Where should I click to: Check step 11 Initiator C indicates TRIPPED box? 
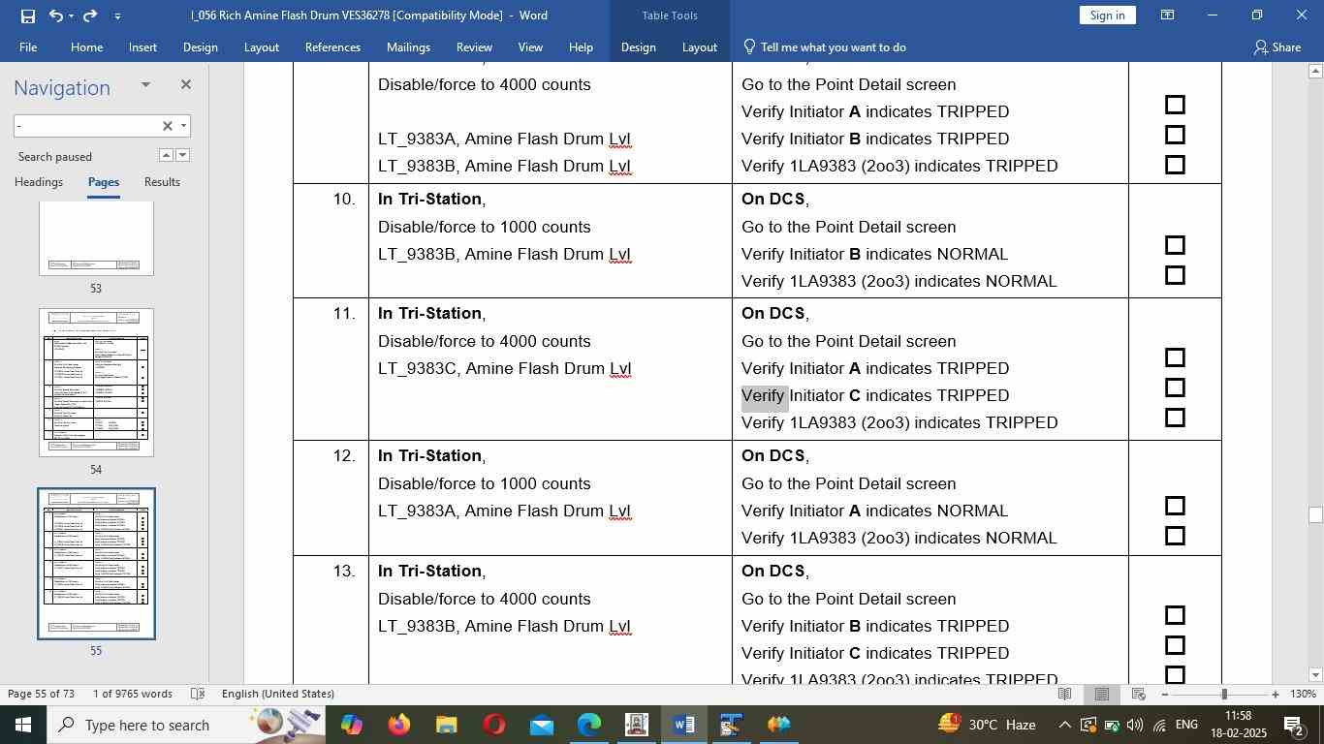tap(1175, 387)
